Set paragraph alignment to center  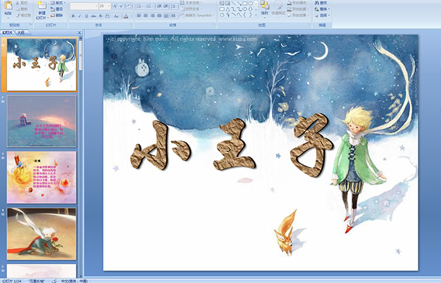[x=146, y=16]
